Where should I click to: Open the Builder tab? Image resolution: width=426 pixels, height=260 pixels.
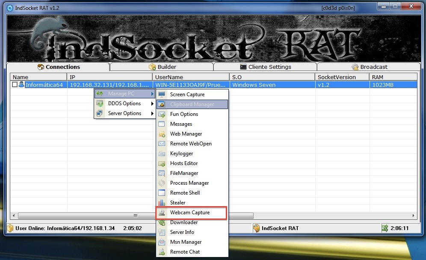162,67
